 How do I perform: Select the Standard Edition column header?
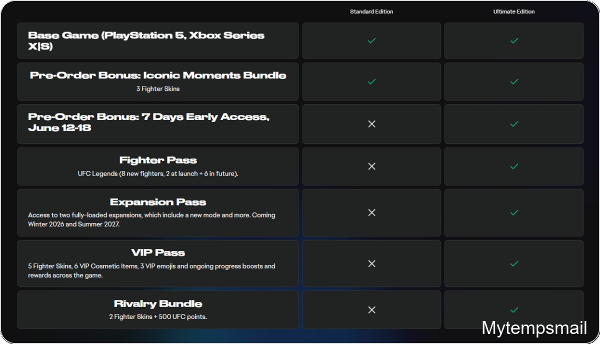(x=371, y=11)
